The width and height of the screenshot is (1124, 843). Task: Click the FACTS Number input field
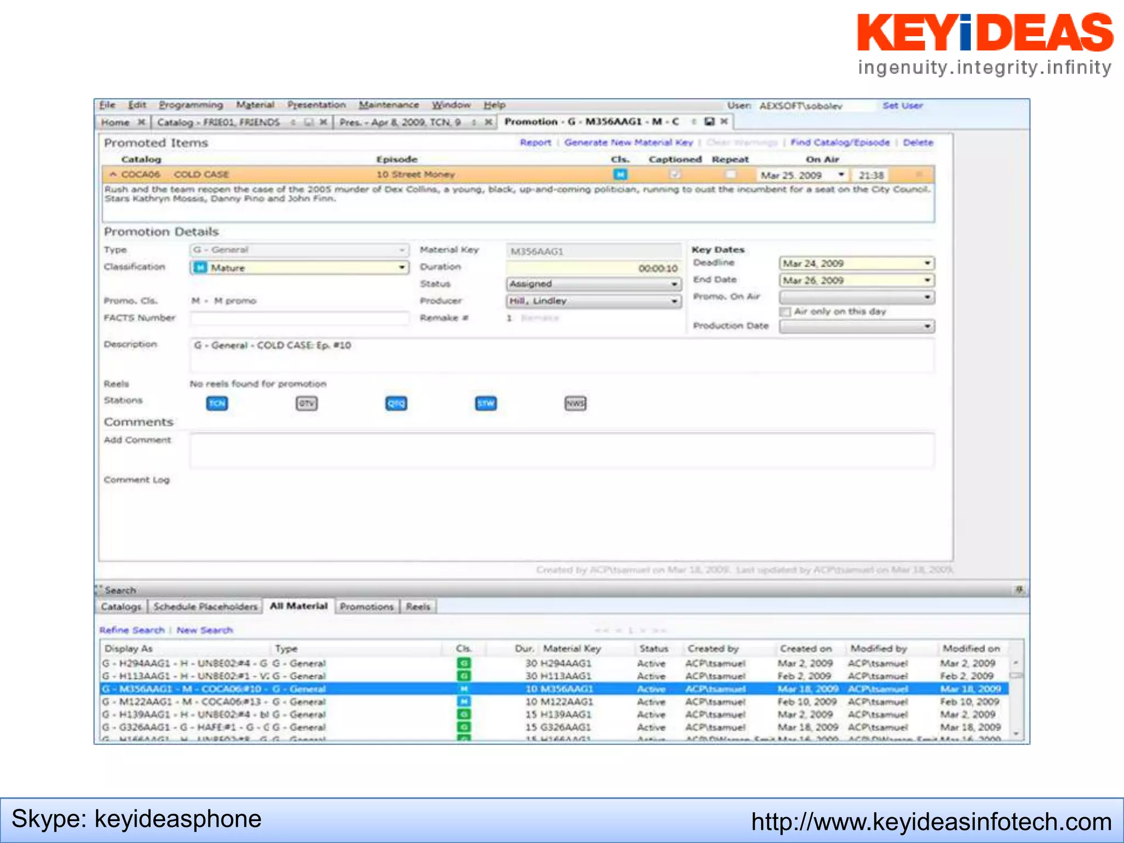tap(300, 318)
